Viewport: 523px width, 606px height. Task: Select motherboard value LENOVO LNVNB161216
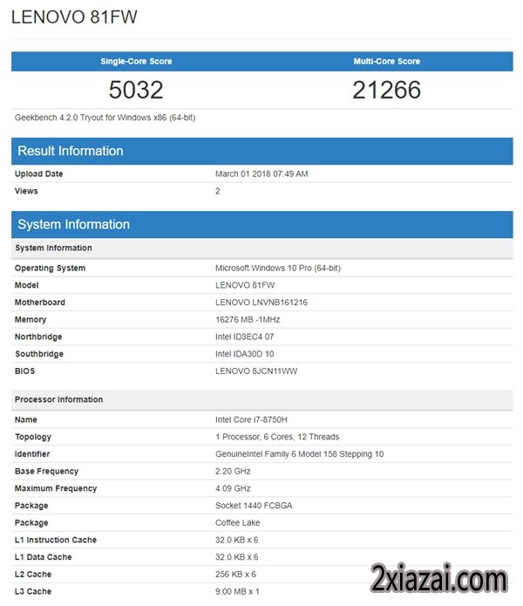pos(261,303)
